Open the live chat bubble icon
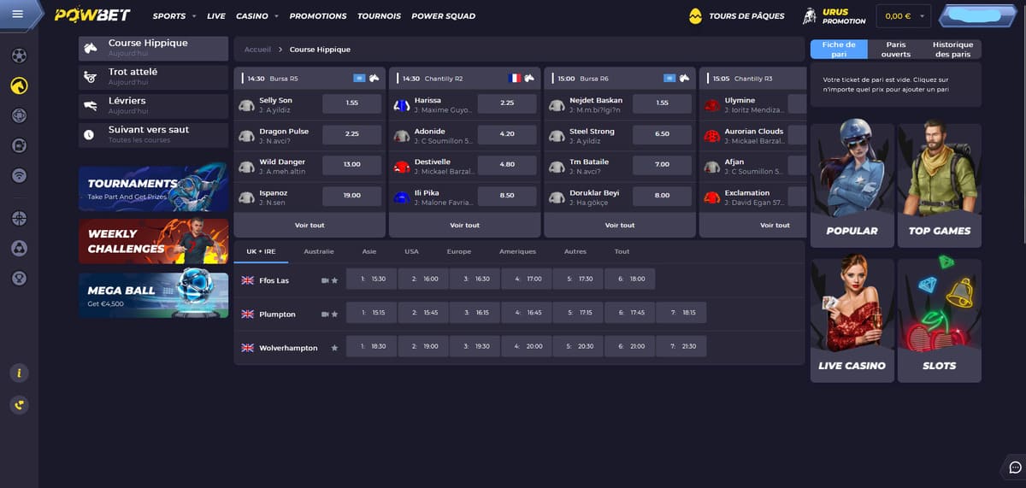Screen dimensions: 1026x488 1015,467
